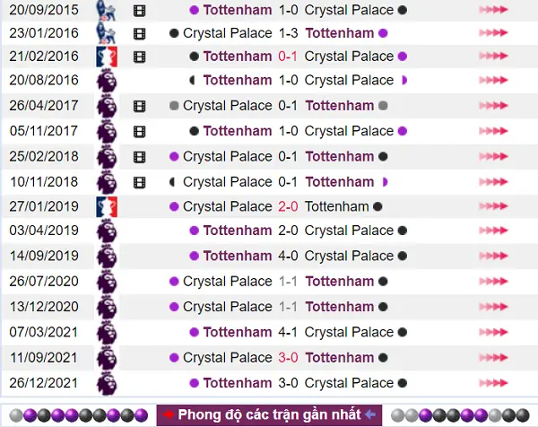This screenshot has height=427, width=538.
Task: Expand details arrows for 11/09/2021 match
Action: click(x=493, y=357)
